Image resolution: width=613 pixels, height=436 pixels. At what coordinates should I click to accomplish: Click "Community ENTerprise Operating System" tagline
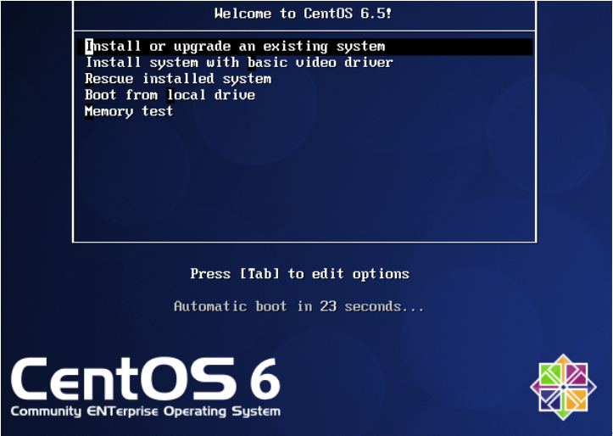pos(146,411)
